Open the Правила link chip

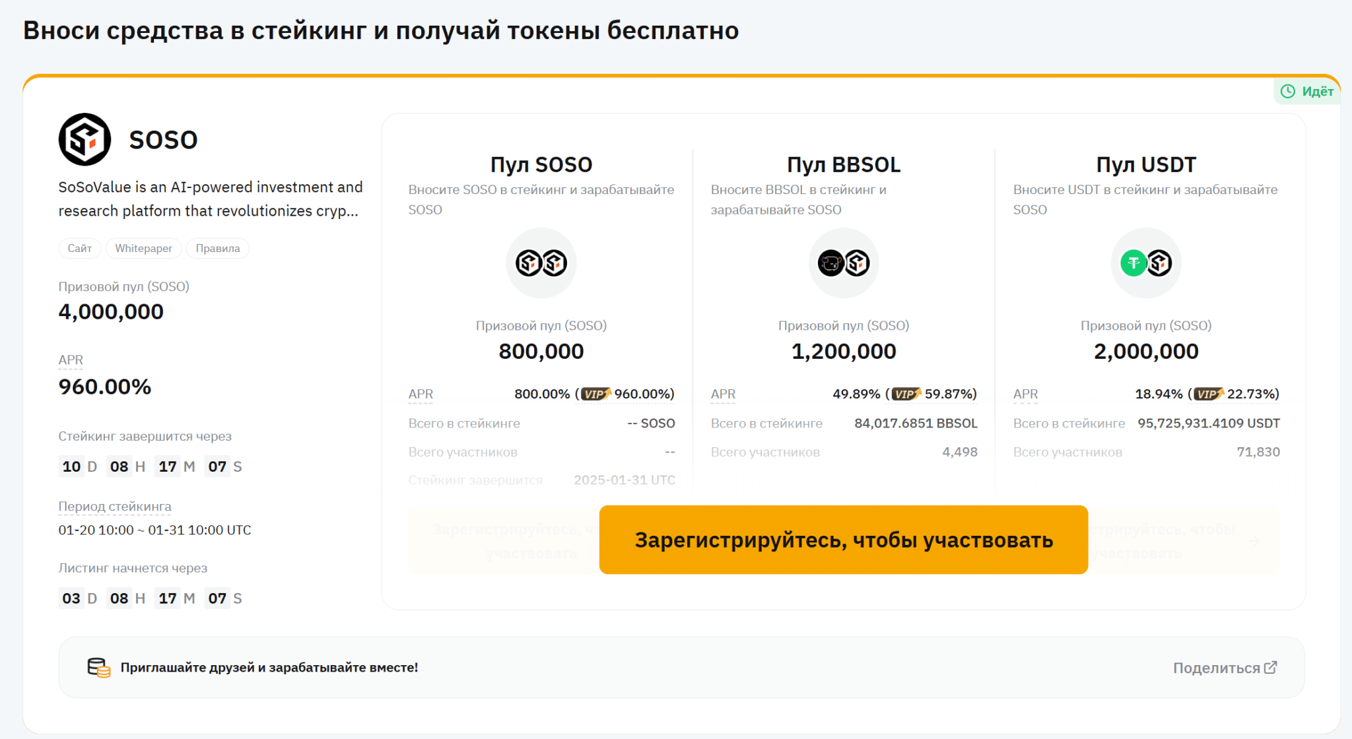pos(218,249)
